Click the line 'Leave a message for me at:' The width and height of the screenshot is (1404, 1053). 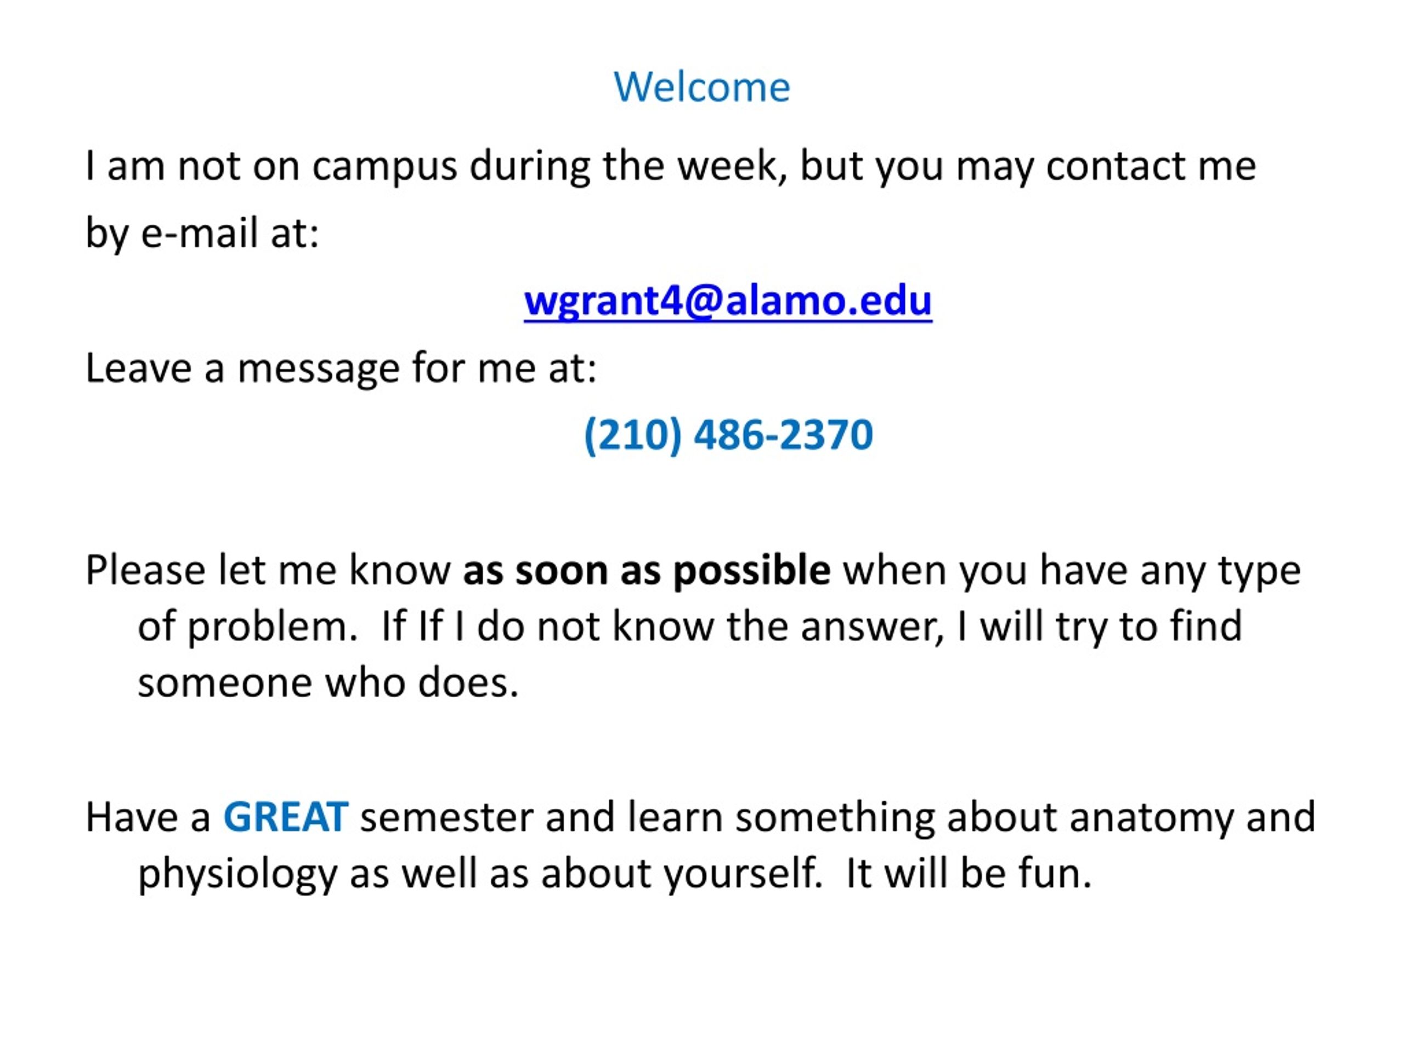click(x=342, y=369)
